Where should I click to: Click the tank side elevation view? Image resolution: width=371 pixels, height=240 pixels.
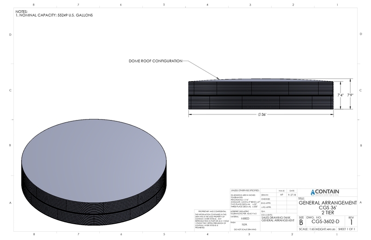(261, 94)
